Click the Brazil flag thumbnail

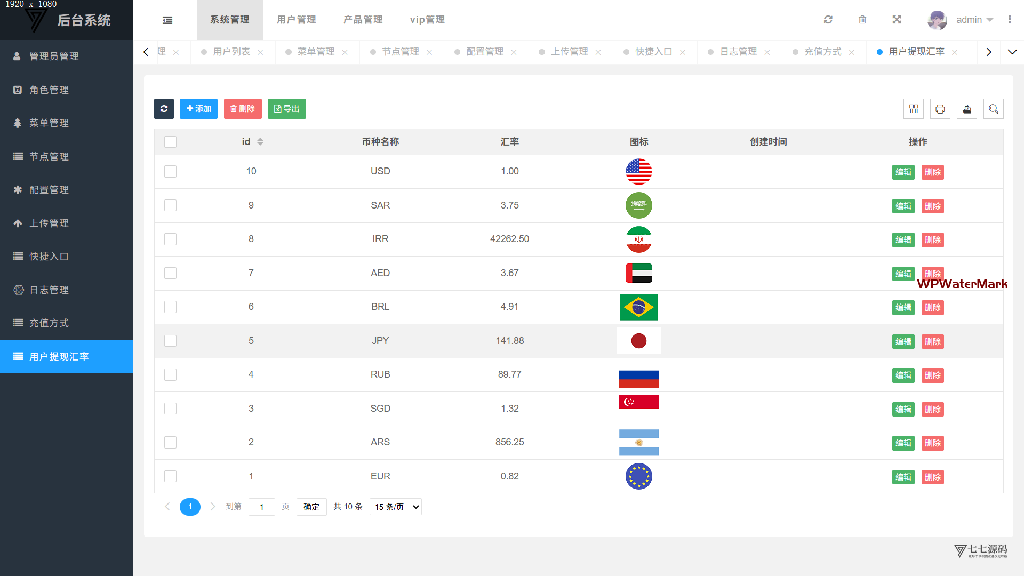[638, 307]
